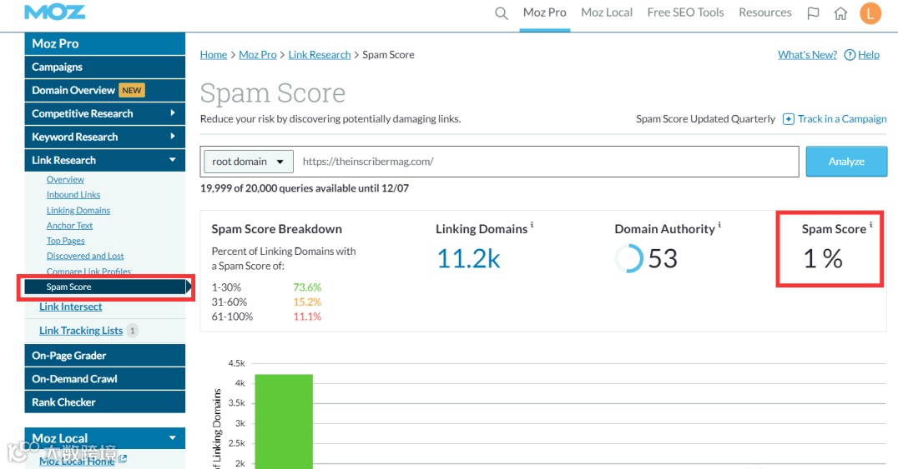Click the Spam Score page heading
This screenshot has height=469, width=898.
(x=273, y=93)
